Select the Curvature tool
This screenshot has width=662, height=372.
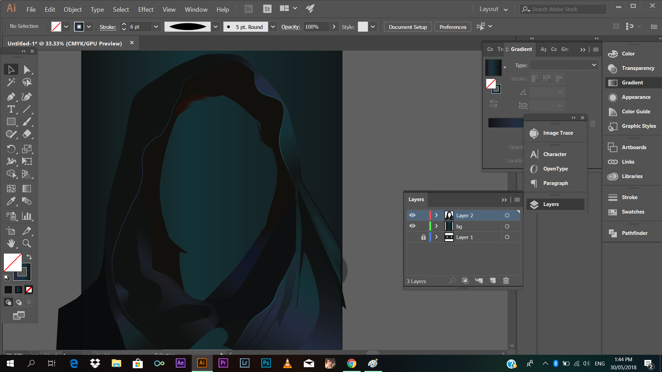(x=27, y=97)
